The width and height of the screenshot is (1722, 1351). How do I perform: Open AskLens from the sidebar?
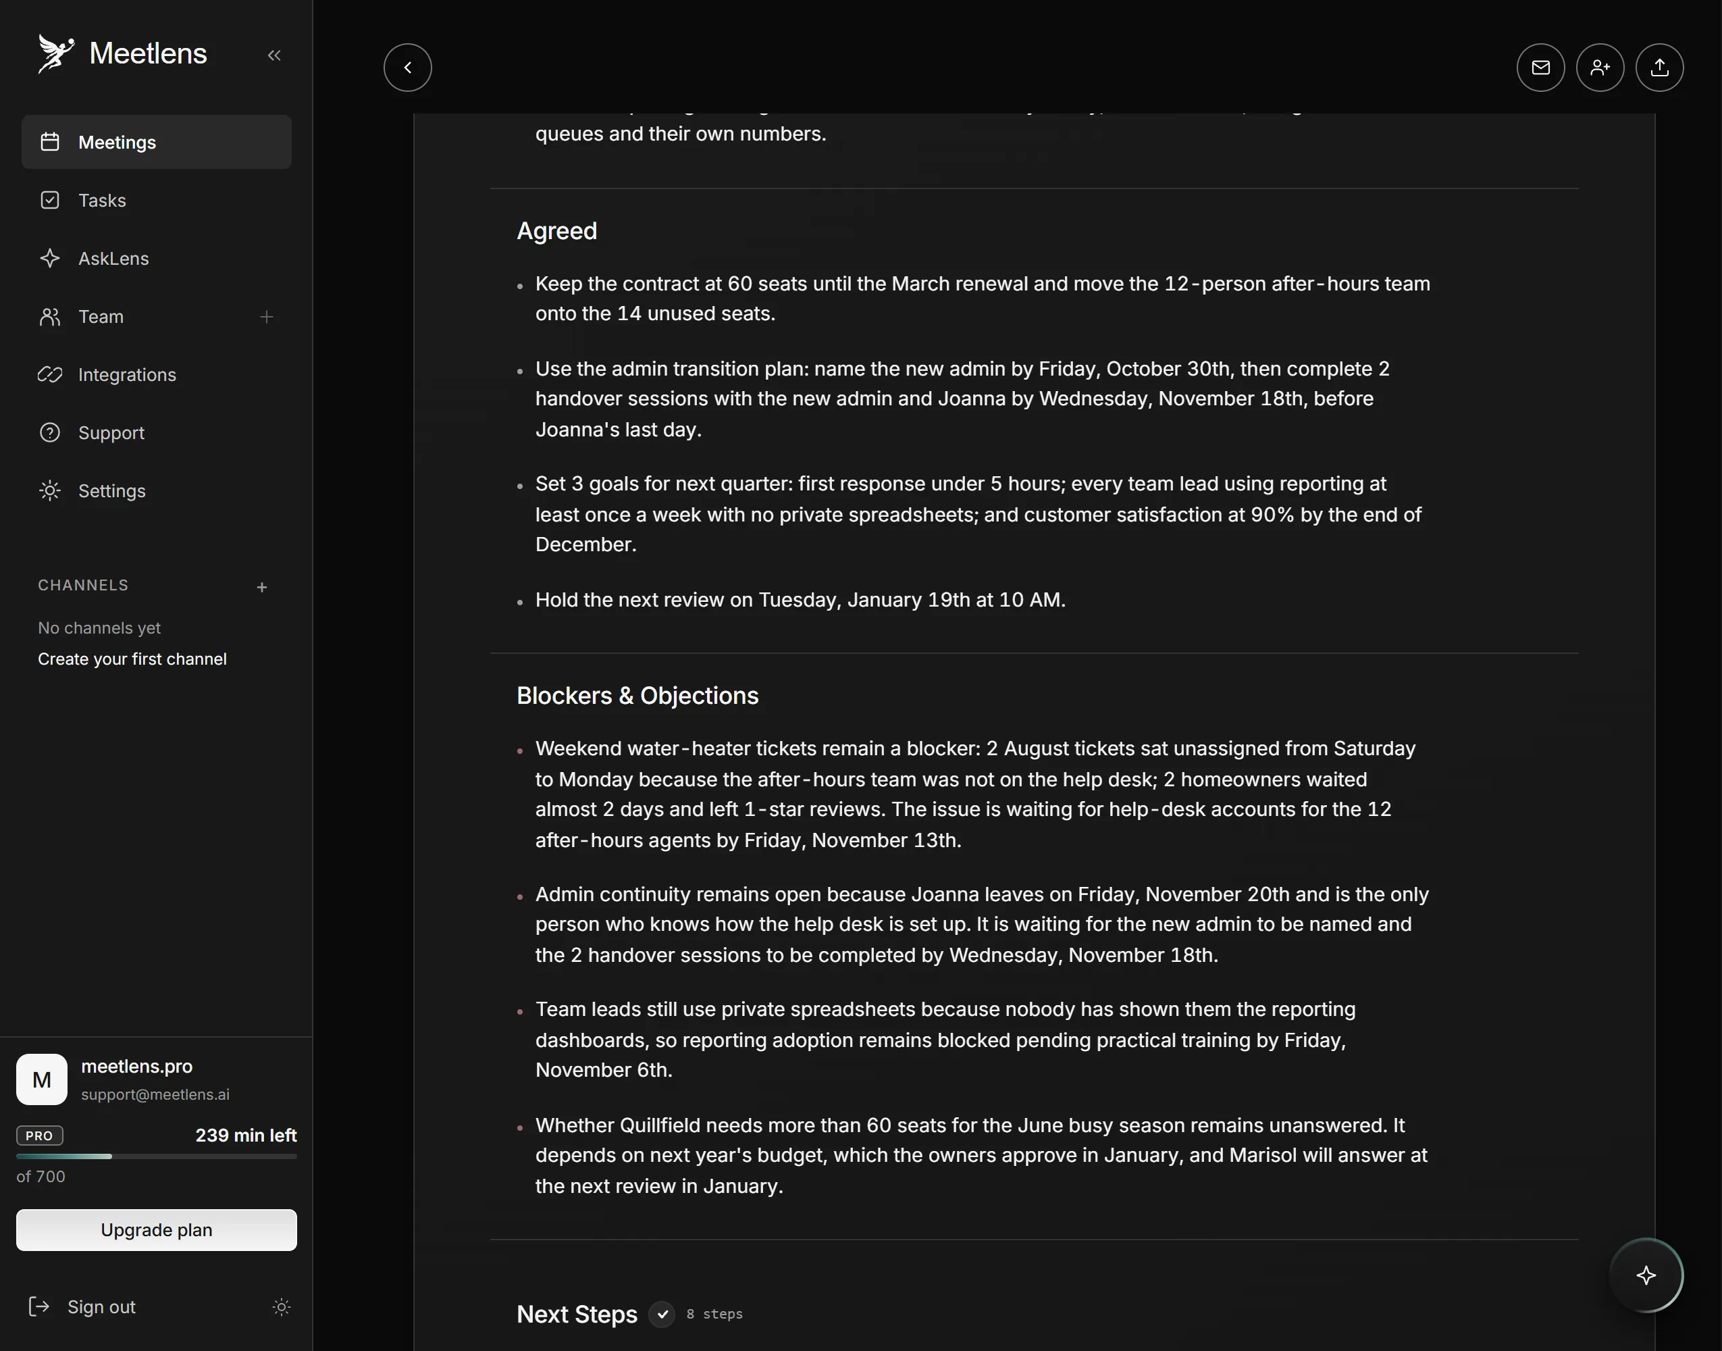157,259
